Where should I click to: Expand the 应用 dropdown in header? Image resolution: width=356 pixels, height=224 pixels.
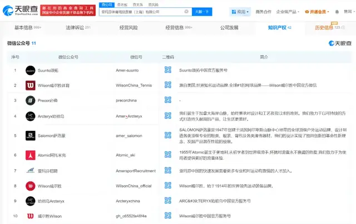(x=240, y=11)
